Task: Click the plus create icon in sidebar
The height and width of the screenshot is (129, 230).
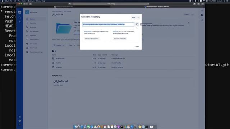Action: pyautogui.click(x=20, y=21)
